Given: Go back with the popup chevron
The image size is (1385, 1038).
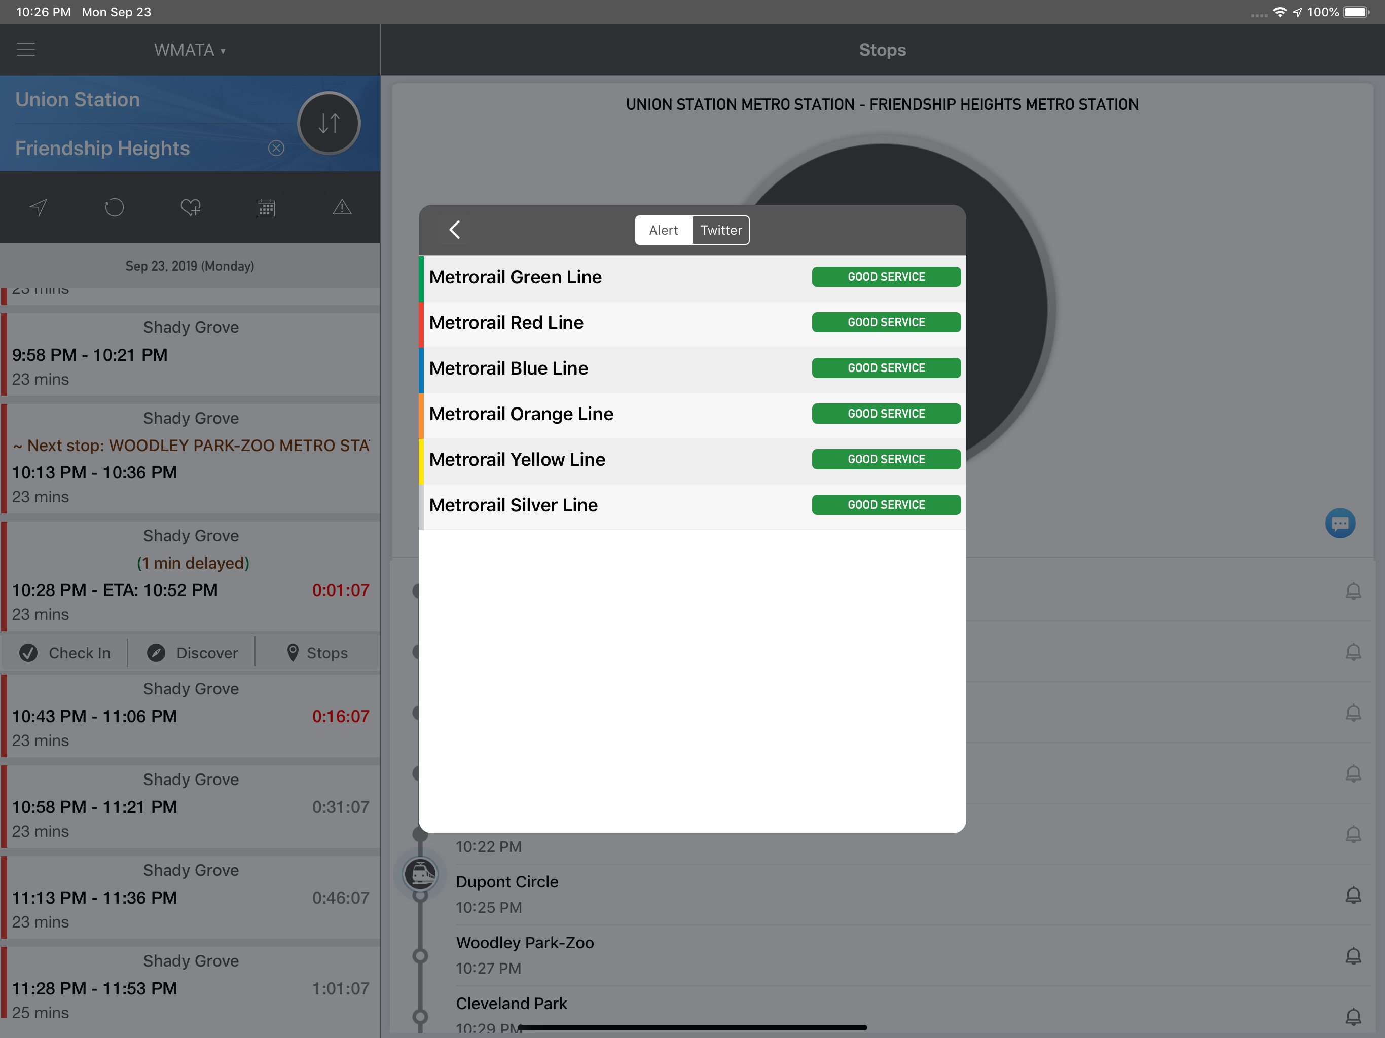Looking at the screenshot, I should click(455, 230).
